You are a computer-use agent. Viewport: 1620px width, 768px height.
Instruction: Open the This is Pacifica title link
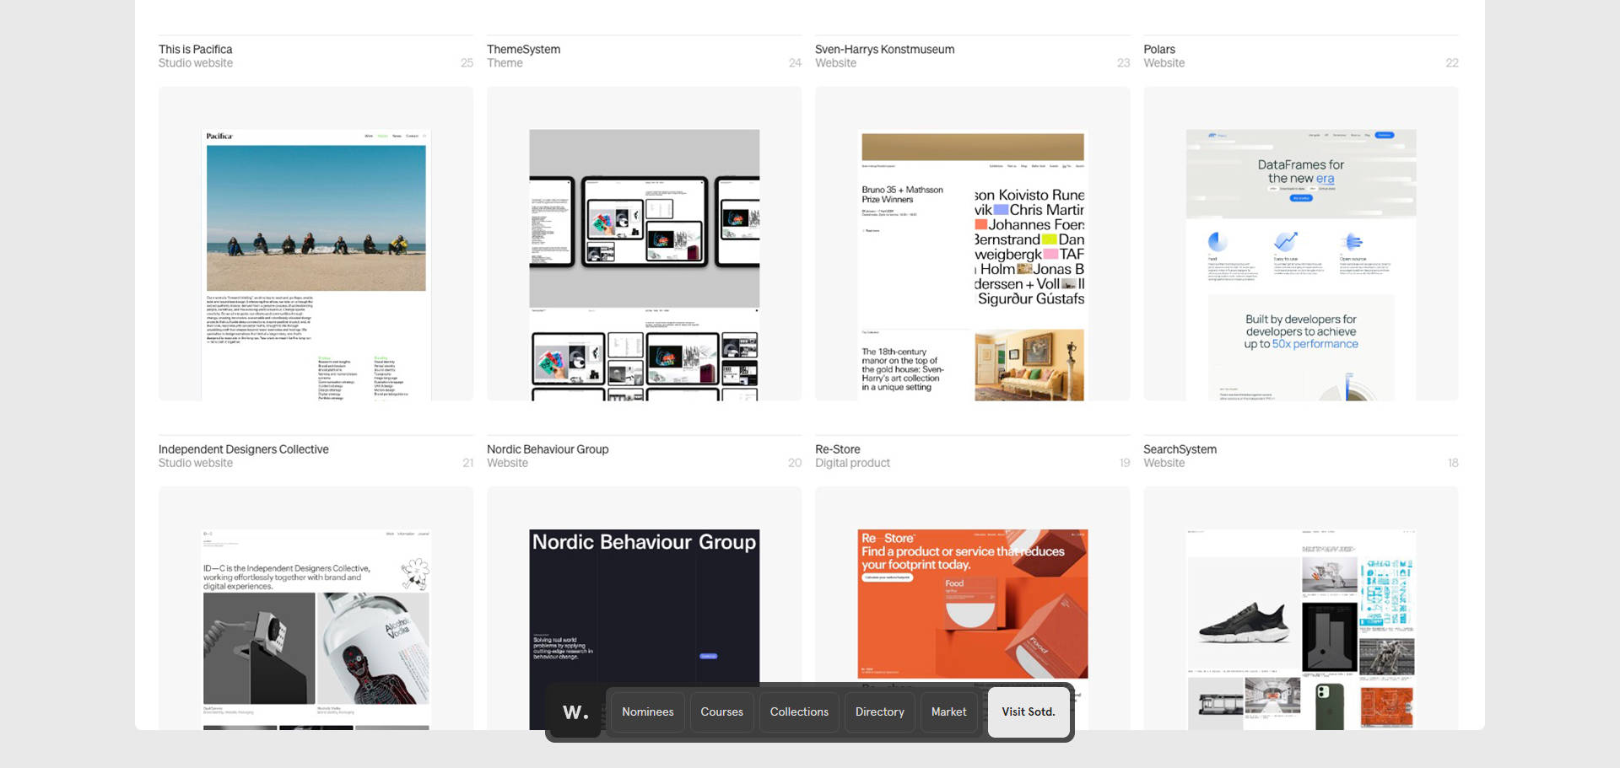coord(196,50)
